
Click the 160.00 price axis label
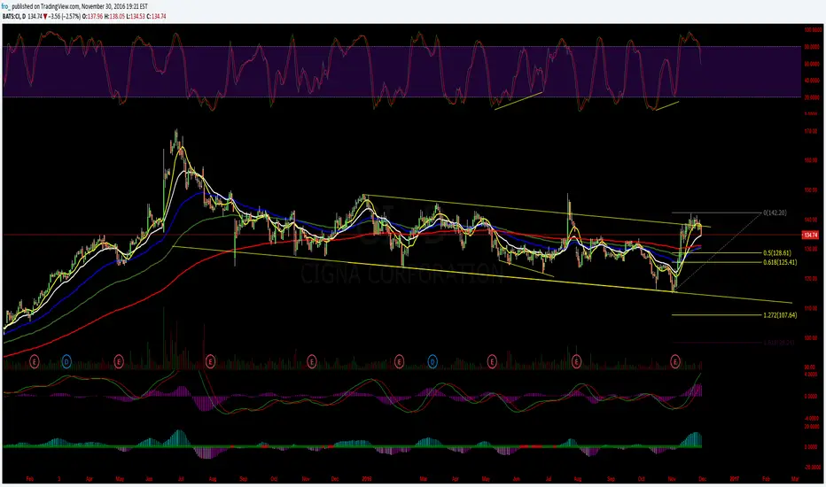811,160
